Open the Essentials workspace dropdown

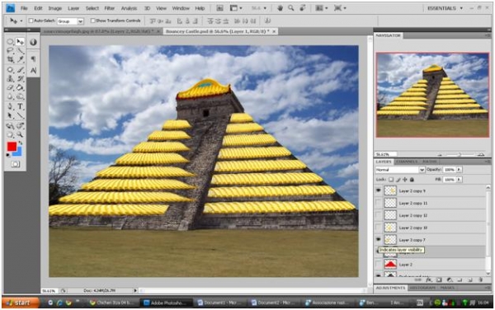(445, 8)
